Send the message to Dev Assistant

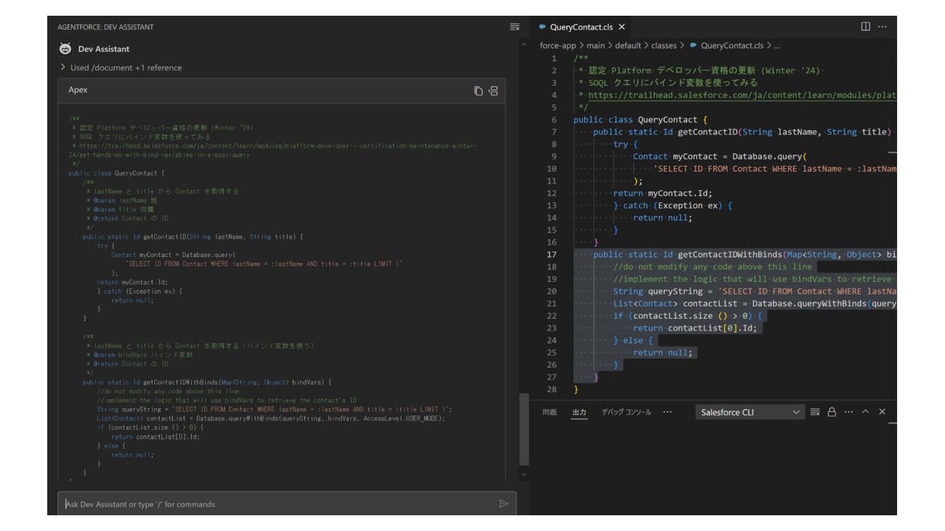(503, 504)
